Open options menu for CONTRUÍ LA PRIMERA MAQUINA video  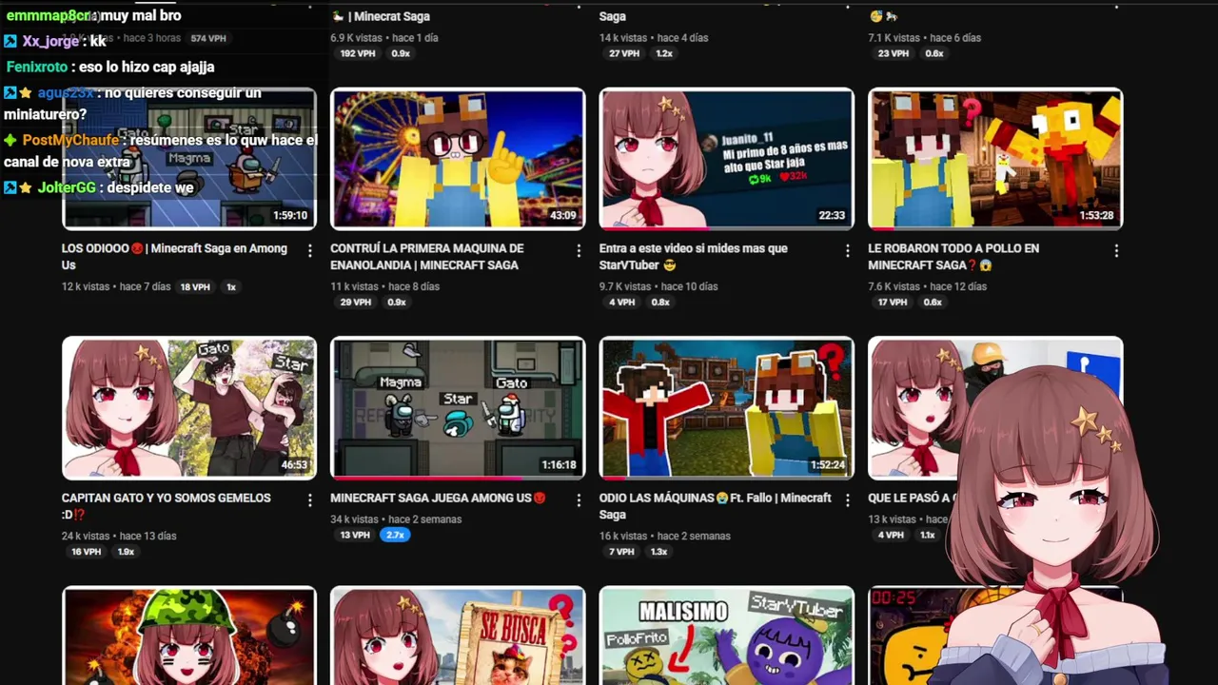click(x=579, y=251)
